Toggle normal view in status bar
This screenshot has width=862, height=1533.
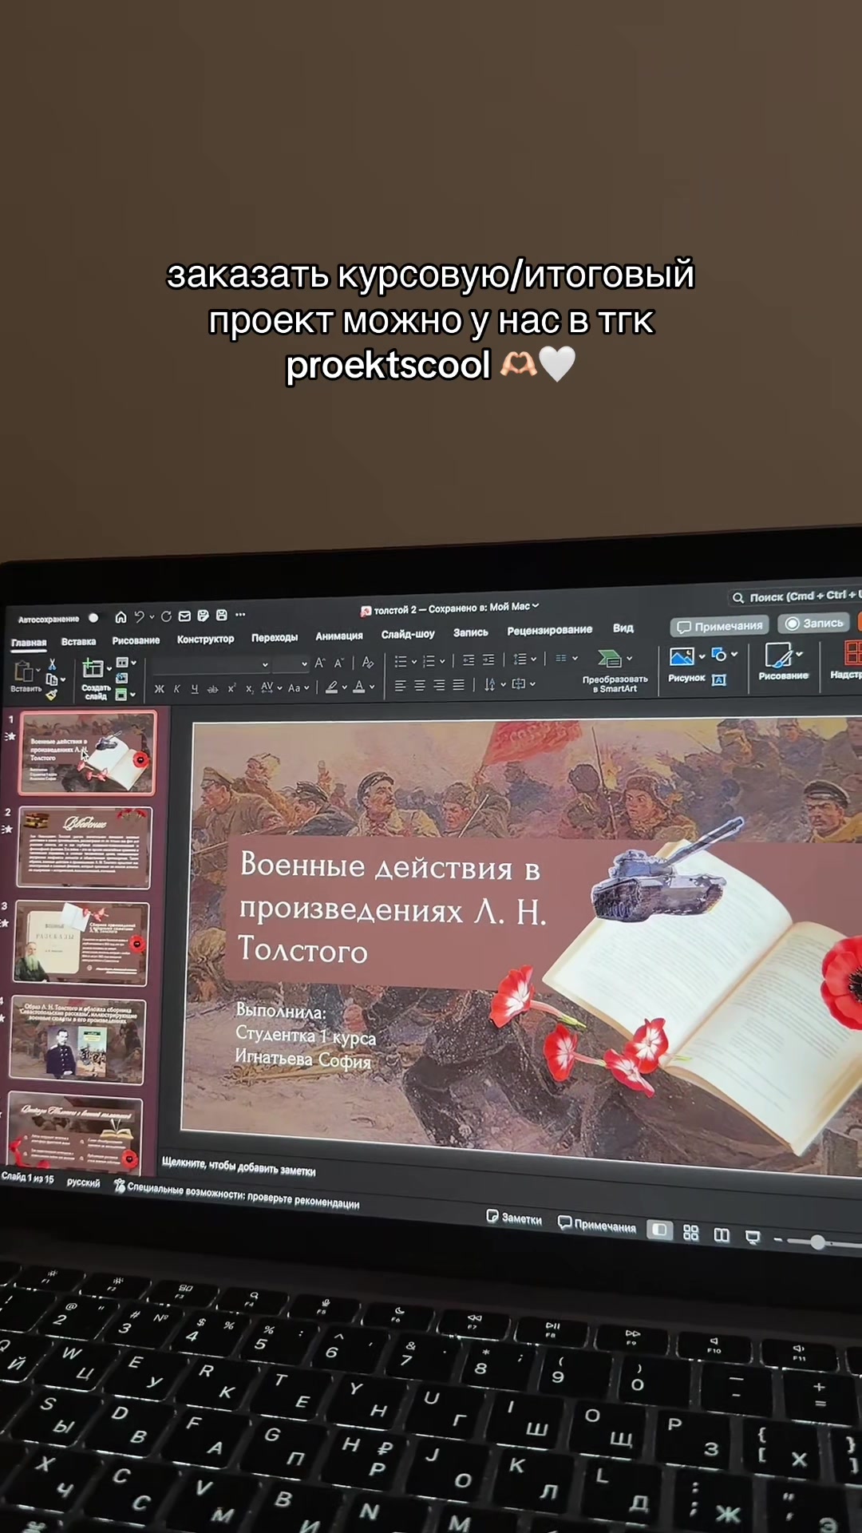tap(659, 1230)
